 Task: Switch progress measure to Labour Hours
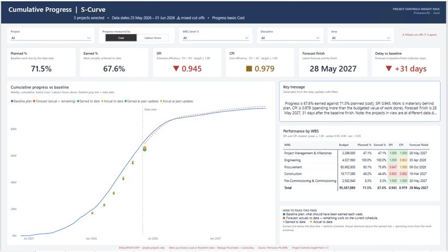pos(152,38)
